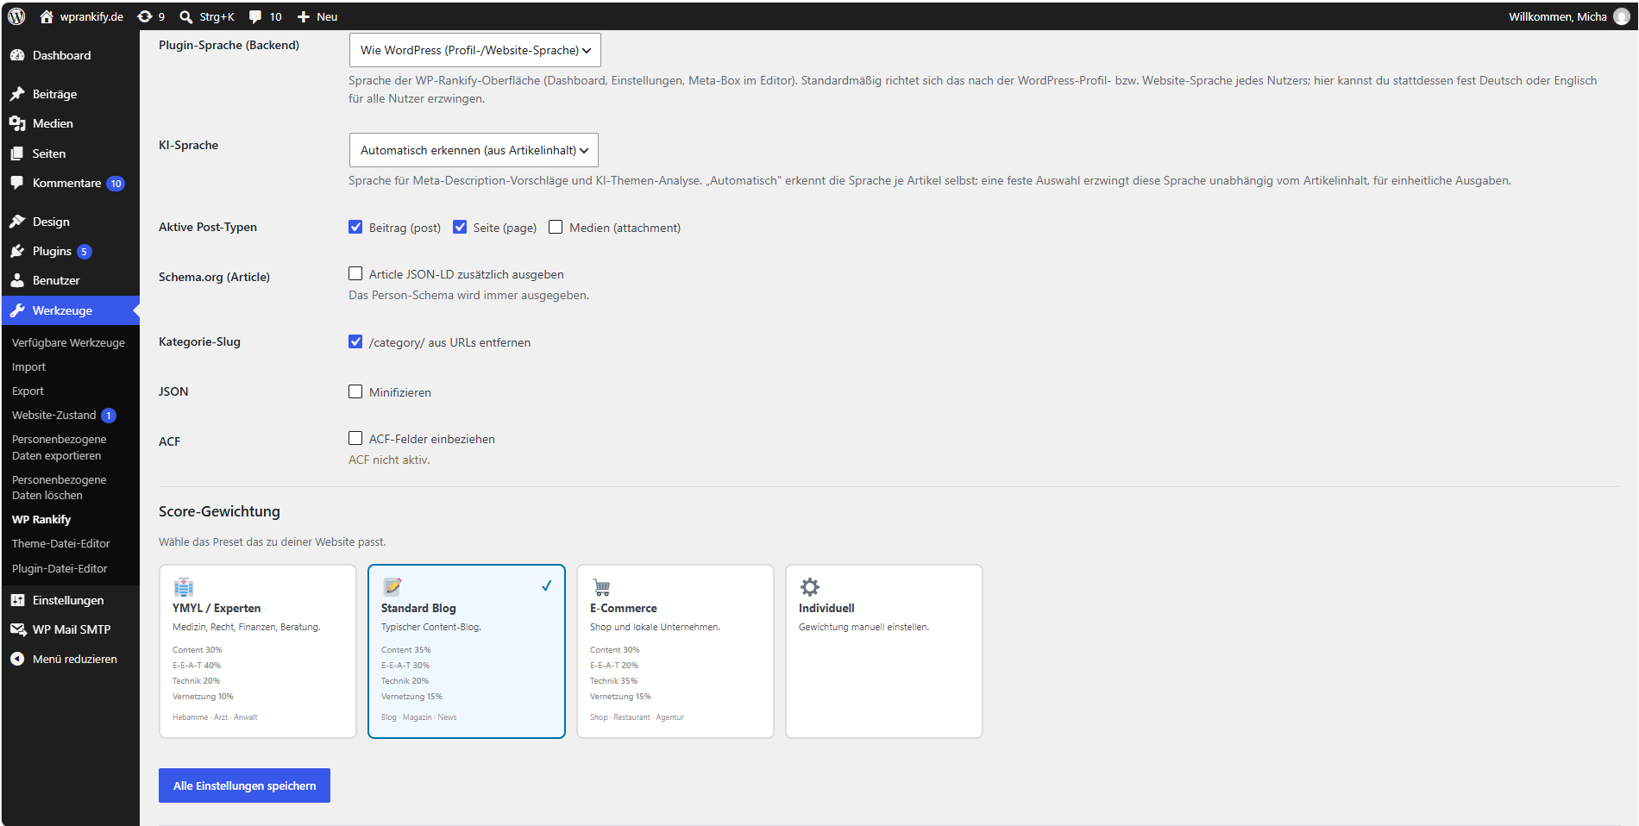The image size is (1639, 826).
Task: Open Strg+K search magnifier
Action: (185, 16)
